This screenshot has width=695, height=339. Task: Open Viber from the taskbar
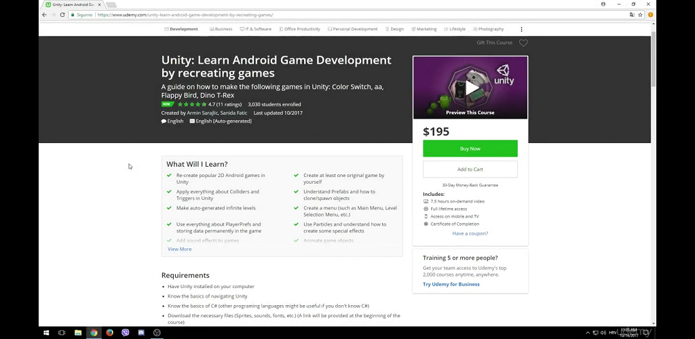pyautogui.click(x=126, y=332)
